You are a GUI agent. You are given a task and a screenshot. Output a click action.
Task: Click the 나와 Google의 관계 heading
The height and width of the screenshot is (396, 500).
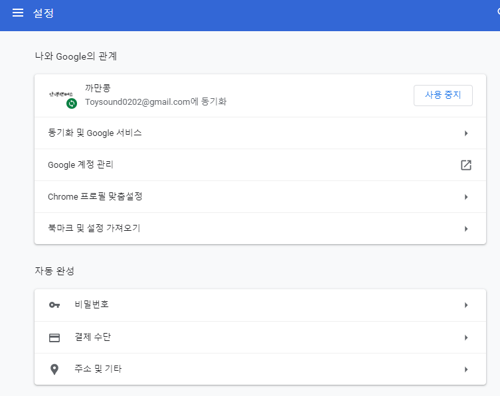[x=76, y=56]
